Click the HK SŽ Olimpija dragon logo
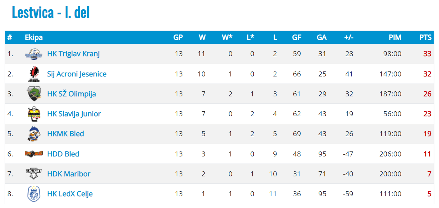Viewport: 439px width, 208px height. click(34, 94)
